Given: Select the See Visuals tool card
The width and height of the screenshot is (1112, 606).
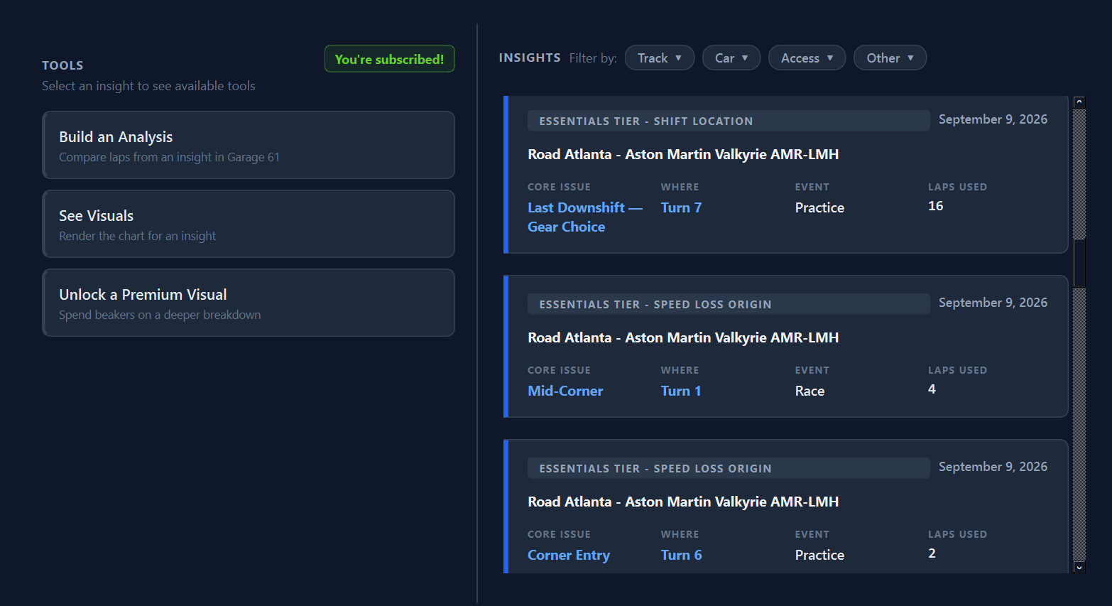Looking at the screenshot, I should (x=249, y=224).
